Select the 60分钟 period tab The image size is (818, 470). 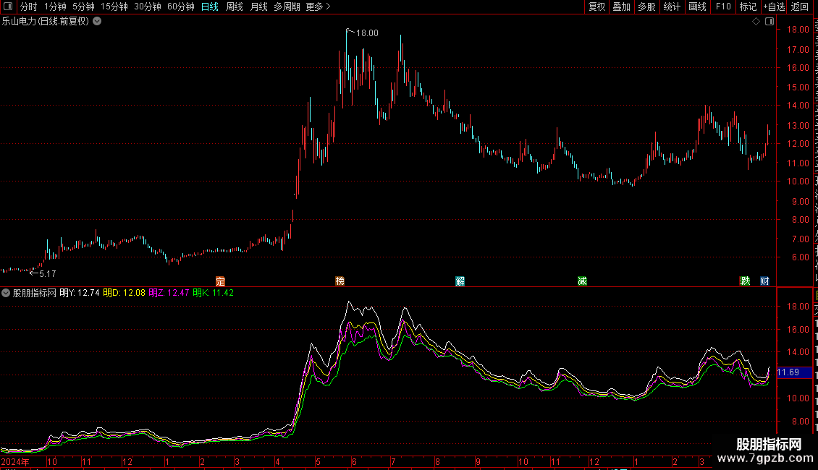click(180, 7)
